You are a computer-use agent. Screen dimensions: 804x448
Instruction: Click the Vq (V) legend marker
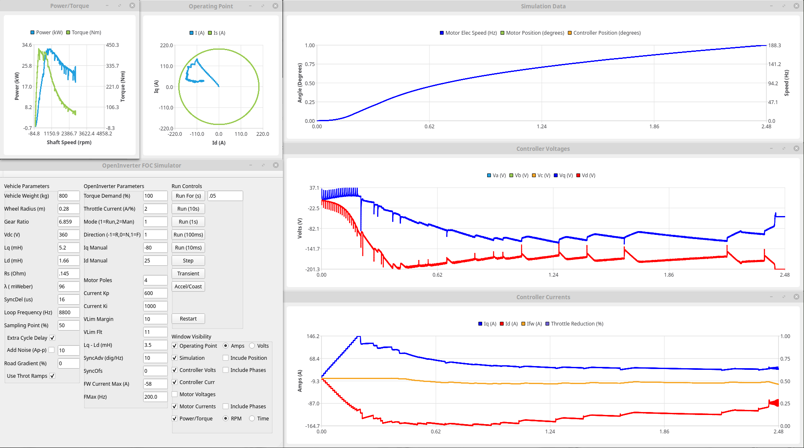point(556,176)
